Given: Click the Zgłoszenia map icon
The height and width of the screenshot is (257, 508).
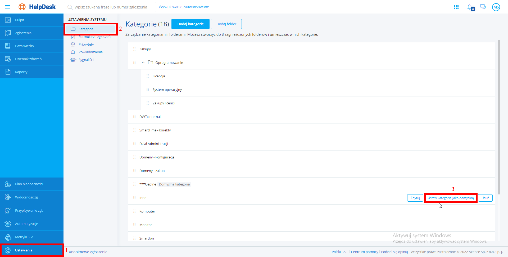Looking at the screenshot, I should click(x=8, y=33).
